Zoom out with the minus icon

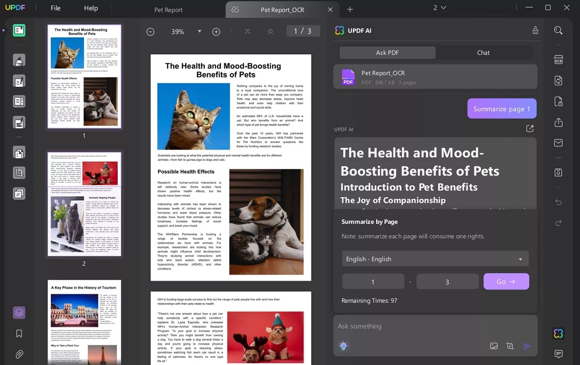point(151,32)
